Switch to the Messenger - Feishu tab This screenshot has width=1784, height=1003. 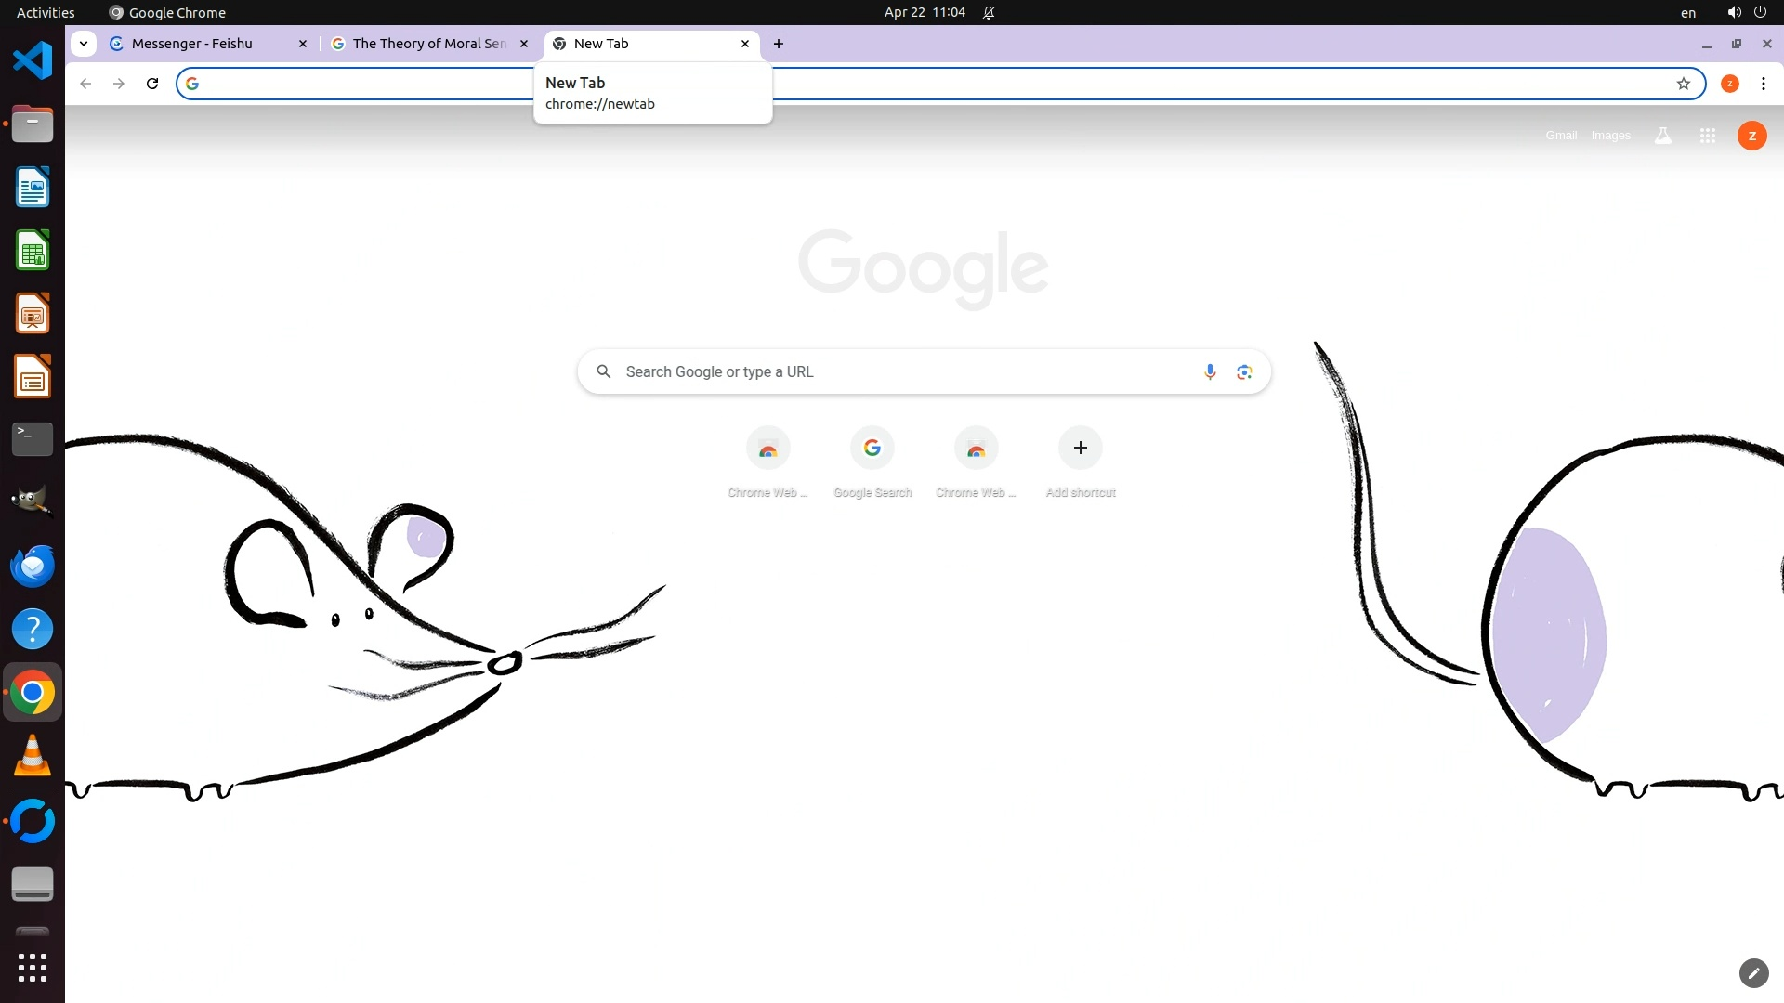coord(192,44)
